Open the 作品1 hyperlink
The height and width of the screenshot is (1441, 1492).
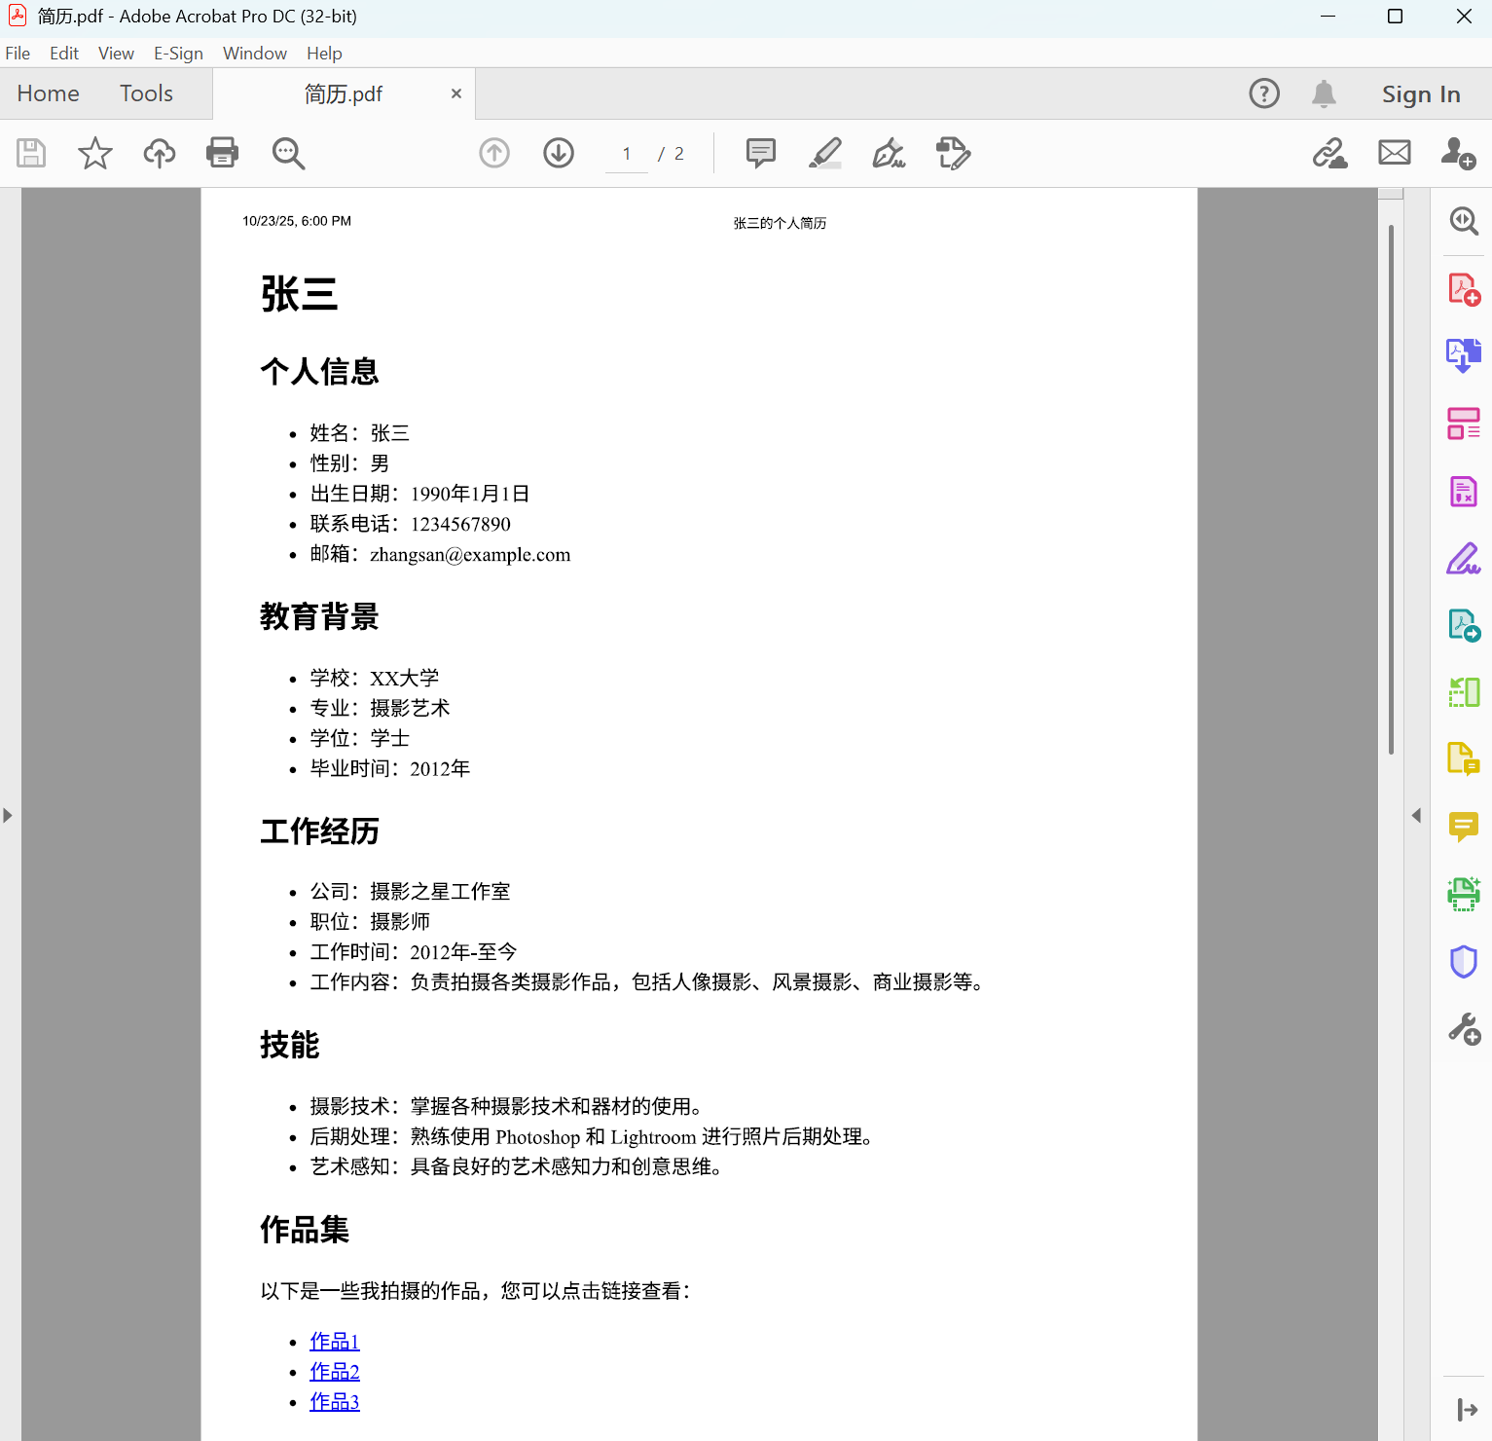pyautogui.click(x=335, y=1342)
